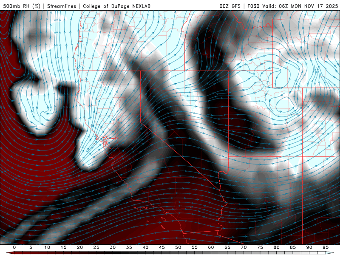340x255 pixels.
Task: Click the "500mb RH (%)" title text
Action: [22, 6]
